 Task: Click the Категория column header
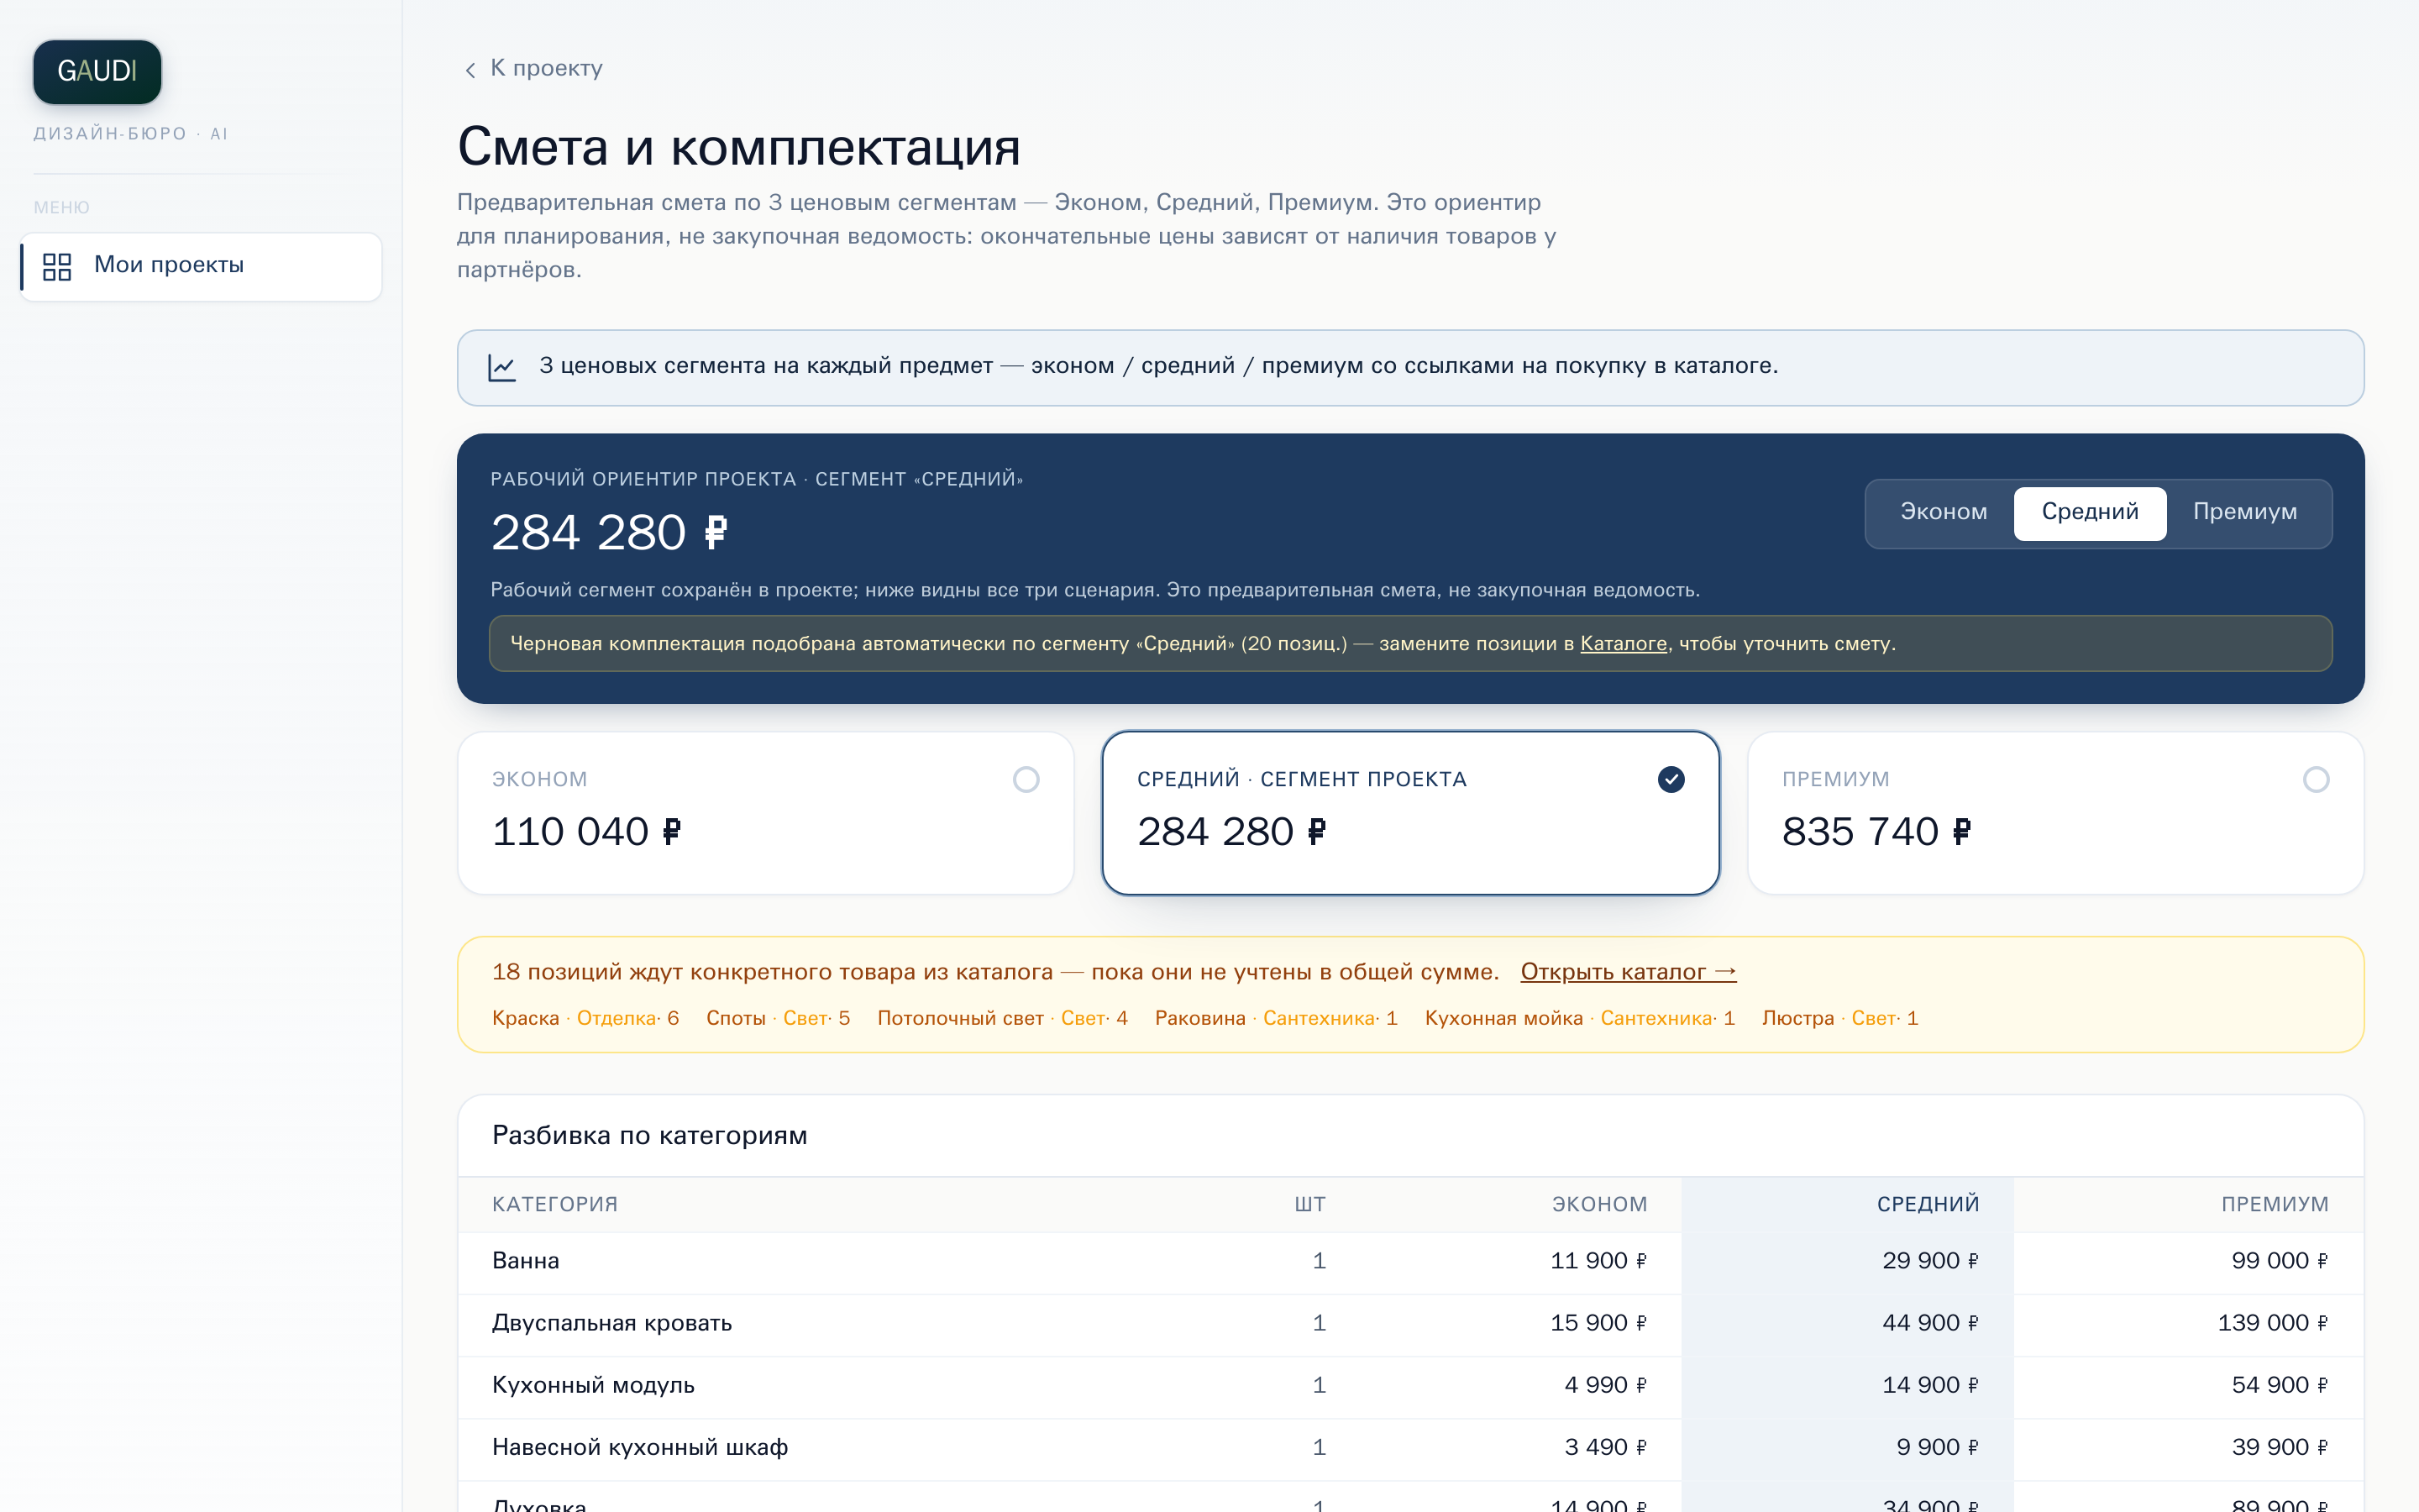pos(554,1205)
